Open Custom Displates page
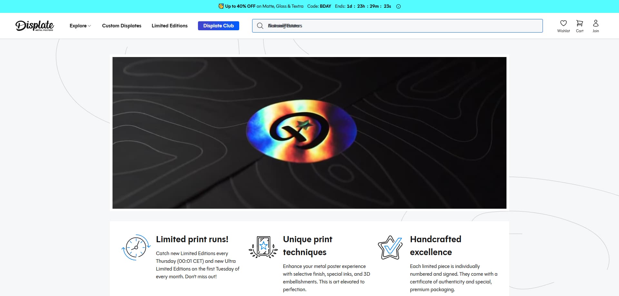 (x=122, y=26)
